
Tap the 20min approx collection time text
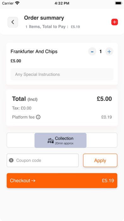pos(64,144)
